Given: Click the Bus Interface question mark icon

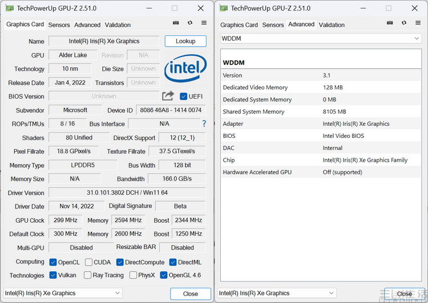Looking at the screenshot, I should tap(204, 124).
